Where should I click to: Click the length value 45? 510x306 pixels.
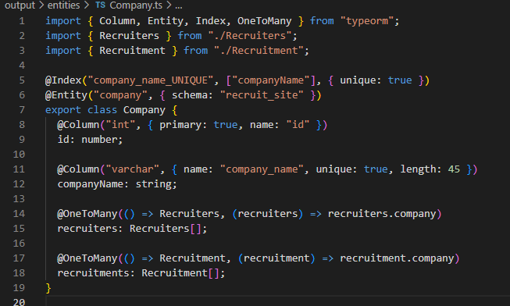coord(454,169)
